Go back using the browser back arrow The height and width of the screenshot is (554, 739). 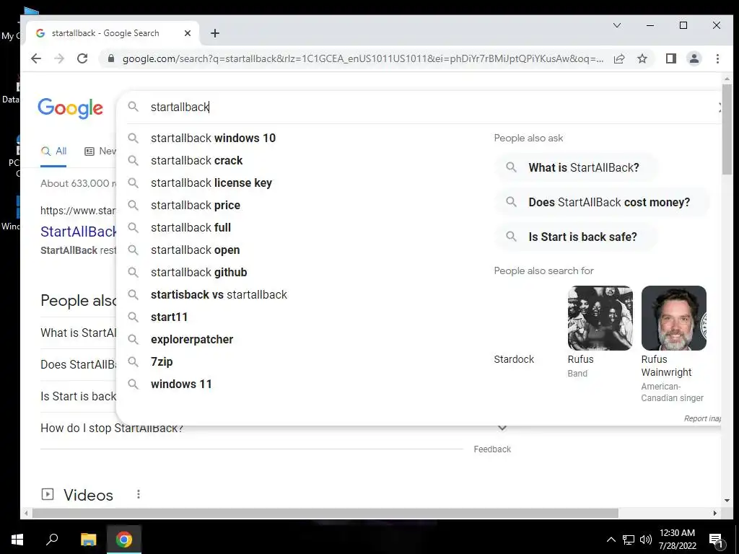(36, 58)
